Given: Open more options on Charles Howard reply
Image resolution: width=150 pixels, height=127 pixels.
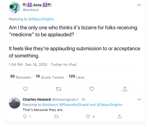Looking at the screenshot, I should pyautogui.click(x=139, y=99).
